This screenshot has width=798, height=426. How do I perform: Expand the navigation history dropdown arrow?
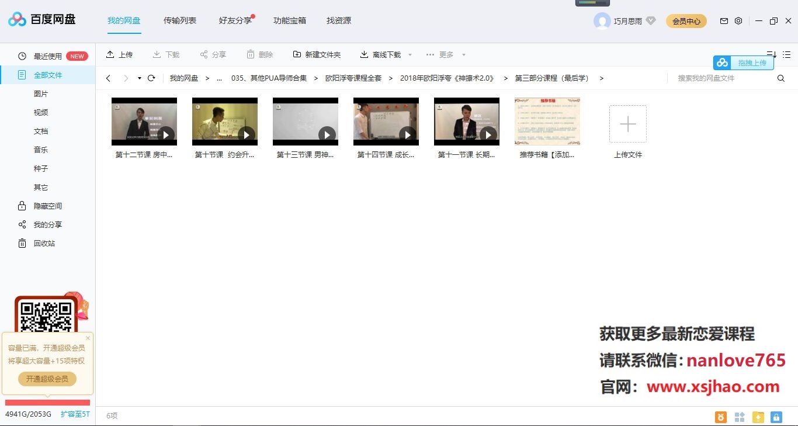point(140,78)
